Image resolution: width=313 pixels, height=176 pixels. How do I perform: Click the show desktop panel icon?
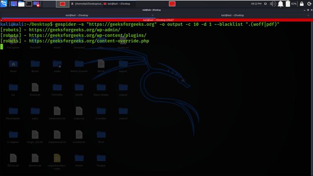click(x=13, y=4)
